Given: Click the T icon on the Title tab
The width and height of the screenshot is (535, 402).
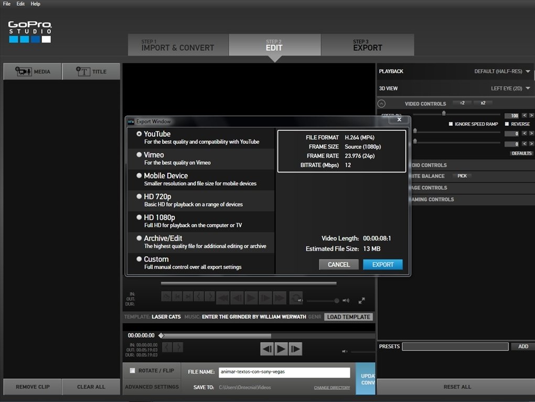Looking at the screenshot, I should (82, 71).
